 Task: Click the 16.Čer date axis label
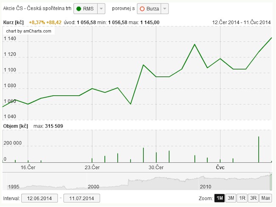28,167
